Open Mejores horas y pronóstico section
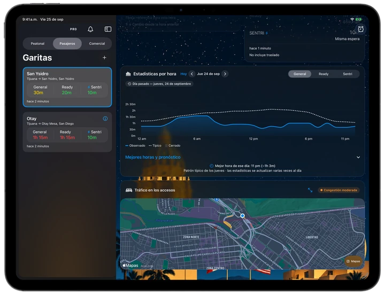 click(153, 157)
